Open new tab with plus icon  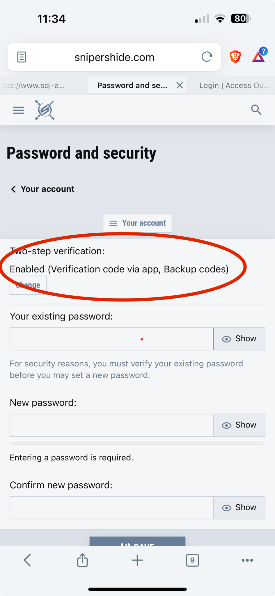pos(137,560)
